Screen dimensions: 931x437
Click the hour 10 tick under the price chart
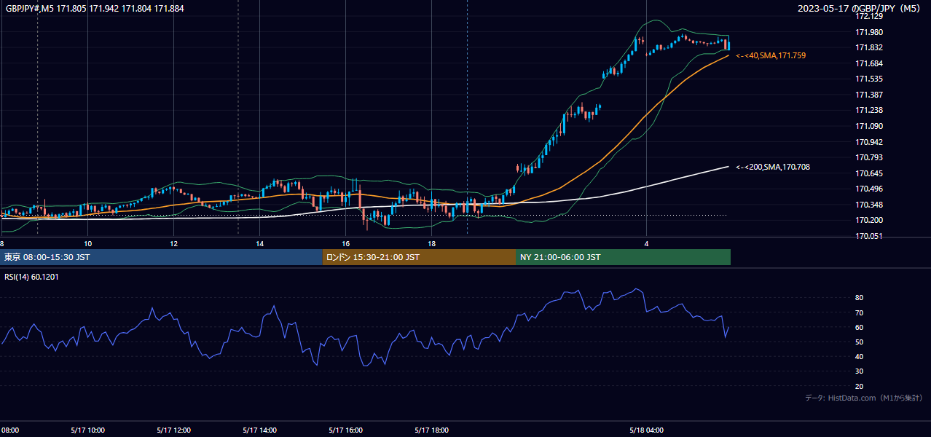[87, 243]
